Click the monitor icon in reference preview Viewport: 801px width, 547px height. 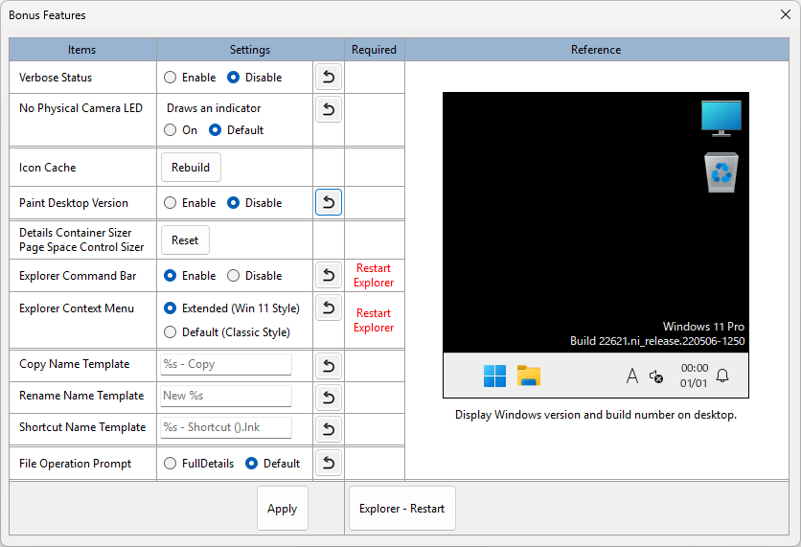[x=721, y=119]
